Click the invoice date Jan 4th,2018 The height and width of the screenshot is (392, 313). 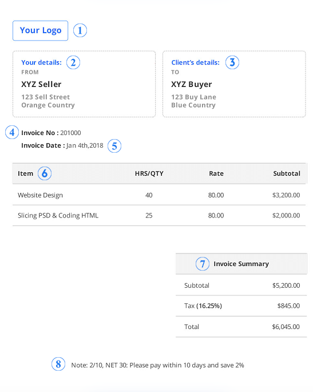[85, 145]
